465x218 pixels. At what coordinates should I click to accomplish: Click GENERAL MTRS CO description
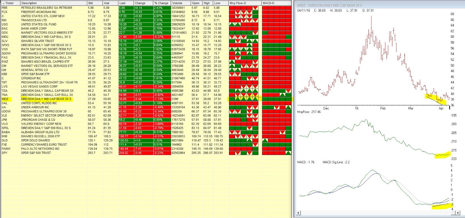coord(34,70)
